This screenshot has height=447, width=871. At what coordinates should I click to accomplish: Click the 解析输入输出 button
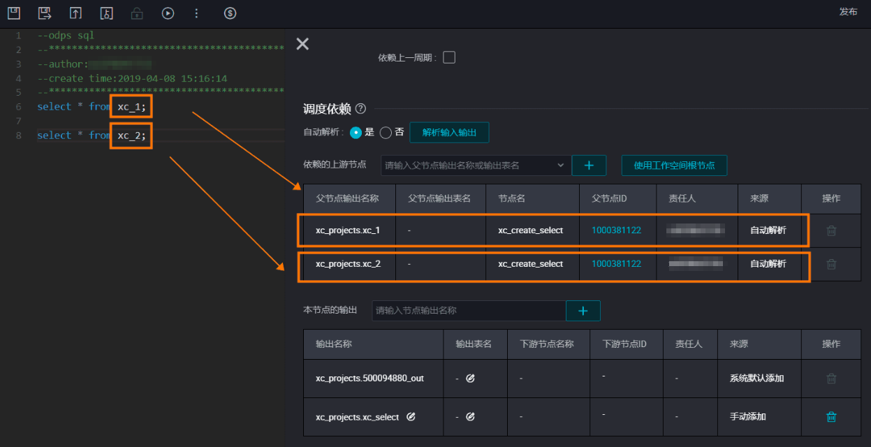pos(449,132)
